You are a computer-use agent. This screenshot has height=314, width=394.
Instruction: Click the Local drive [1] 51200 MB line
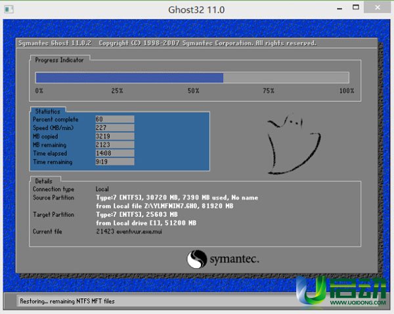click(x=146, y=223)
